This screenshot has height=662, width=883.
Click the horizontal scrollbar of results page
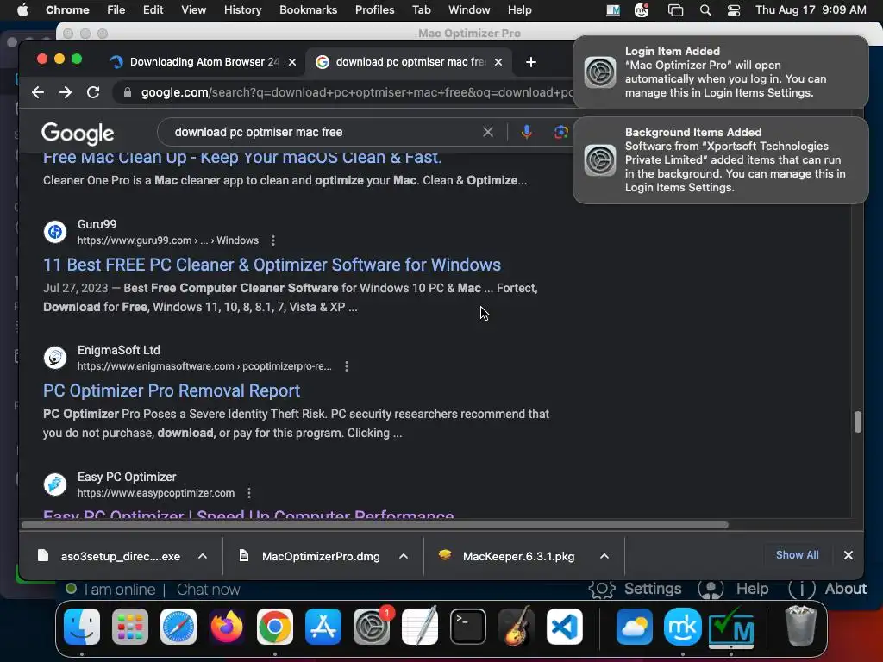375,525
